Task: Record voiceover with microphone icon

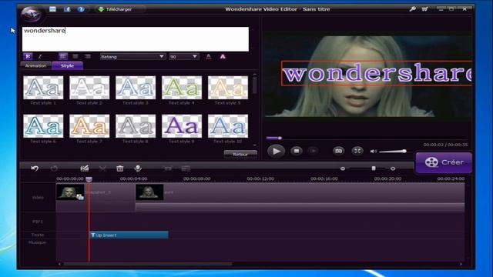Action: click(138, 169)
